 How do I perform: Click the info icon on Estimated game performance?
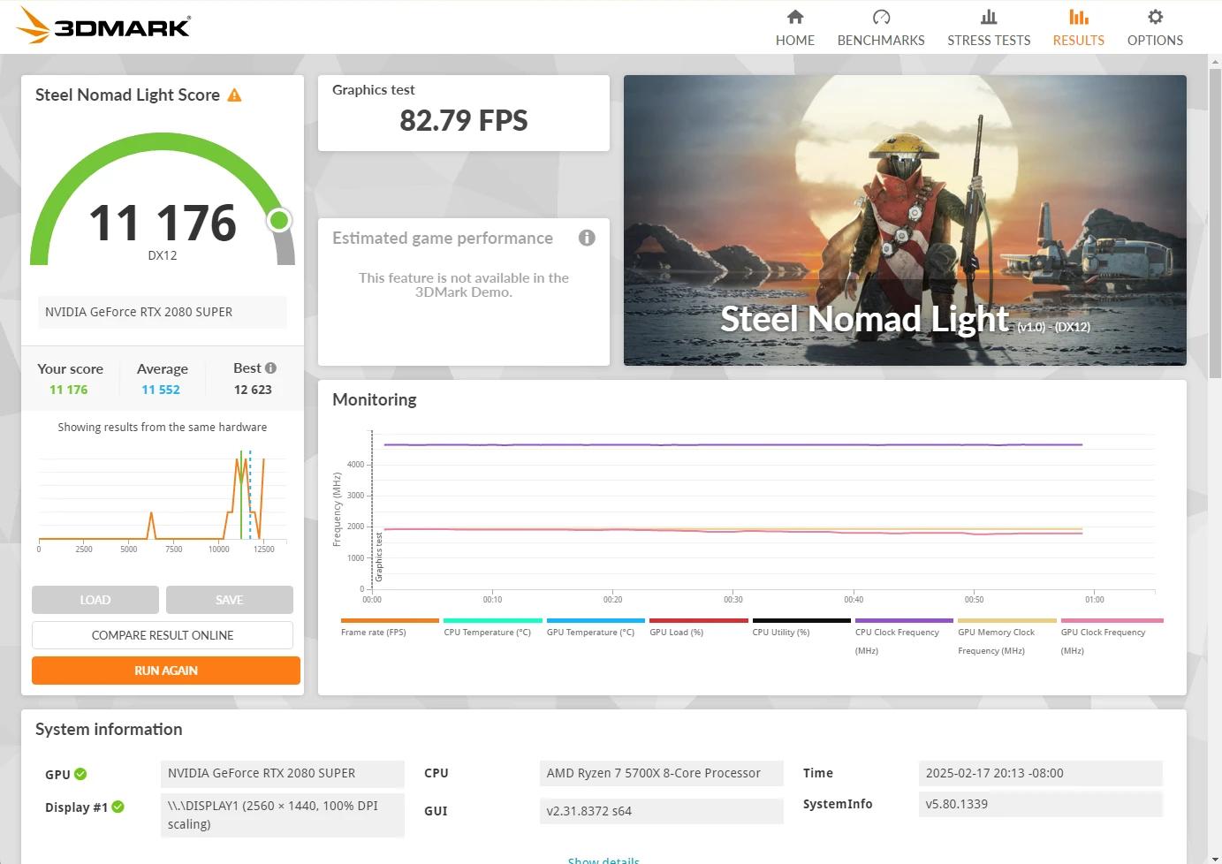tap(587, 238)
